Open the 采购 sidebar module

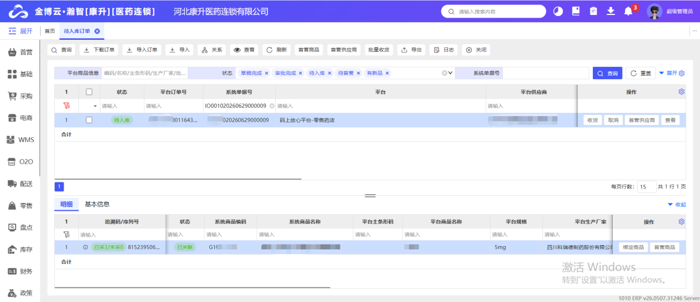coord(20,96)
